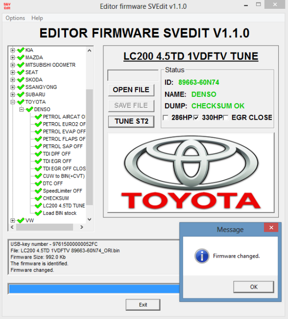288x319 pixels.
Task: Click the vertical scrollbar thumb in tree
Action: pos(89,147)
